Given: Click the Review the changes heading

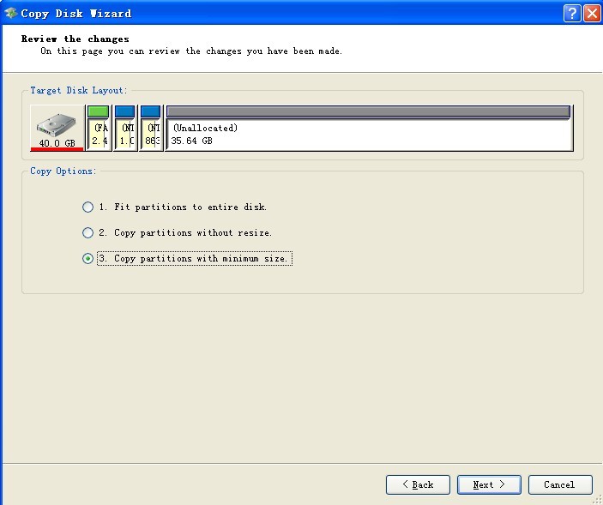Looking at the screenshot, I should [75, 39].
